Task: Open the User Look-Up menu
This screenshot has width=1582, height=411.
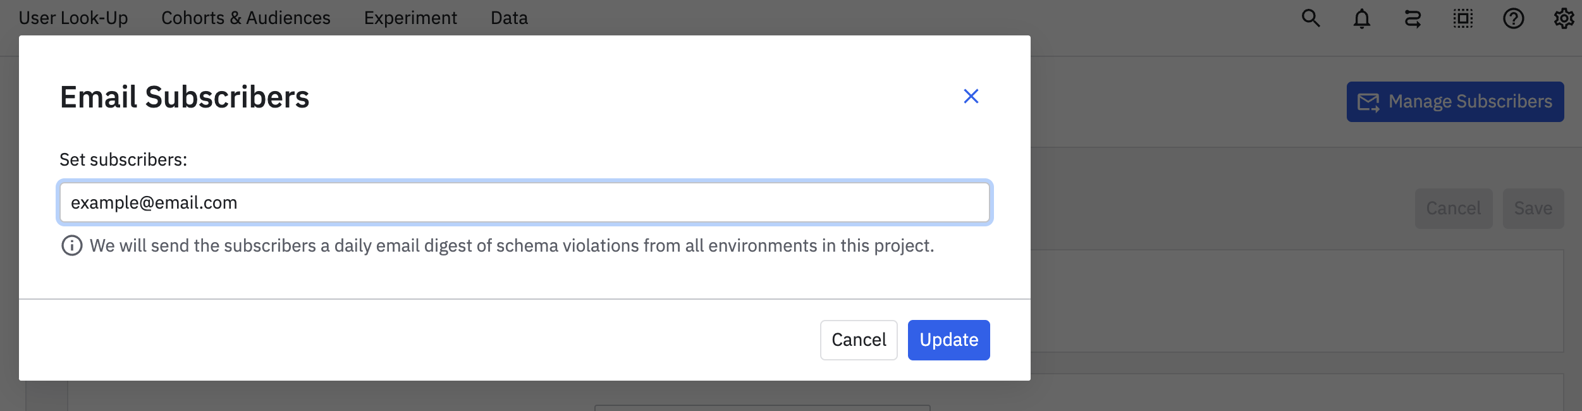Action: (x=73, y=18)
